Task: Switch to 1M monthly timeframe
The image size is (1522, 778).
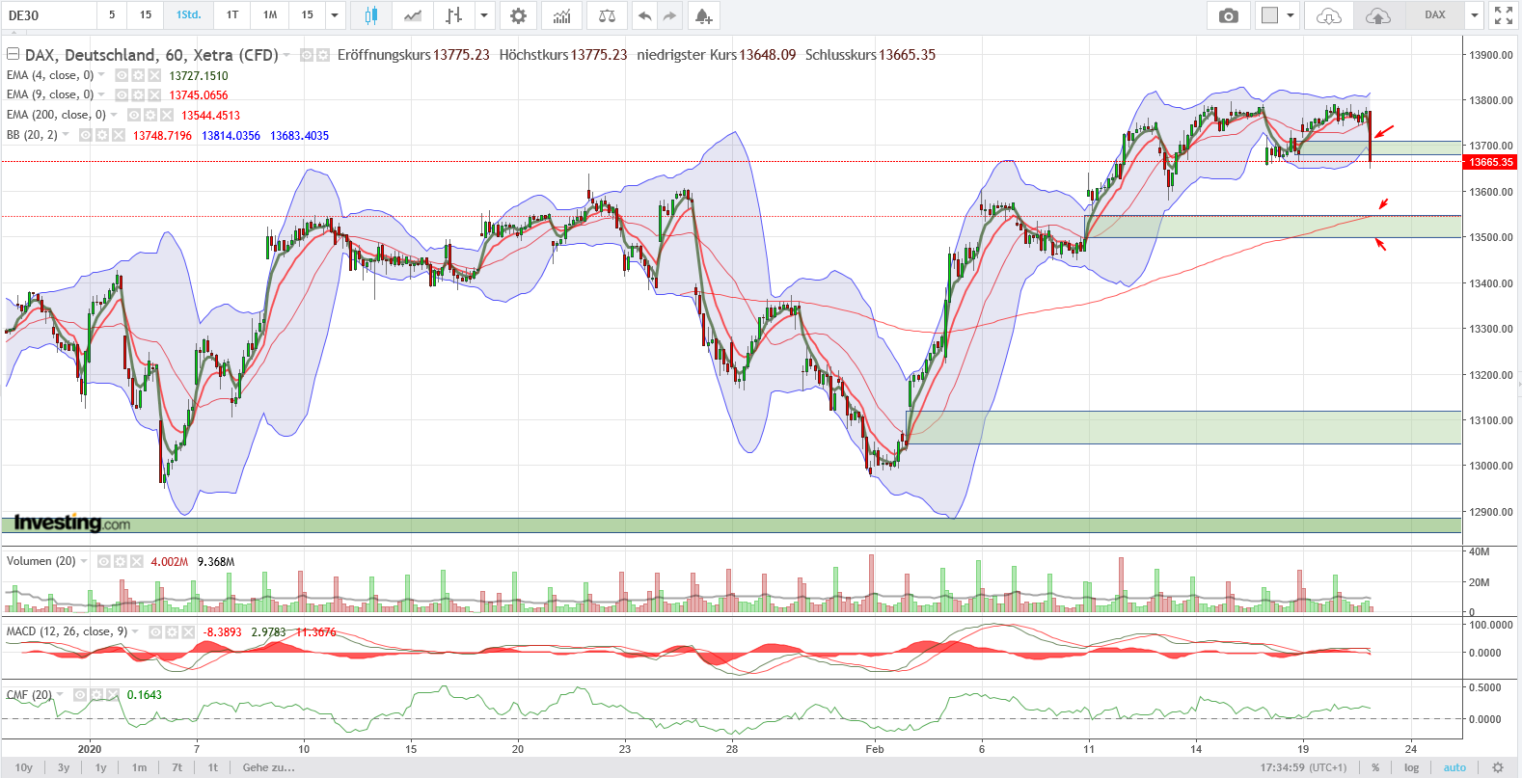Action: pos(270,15)
